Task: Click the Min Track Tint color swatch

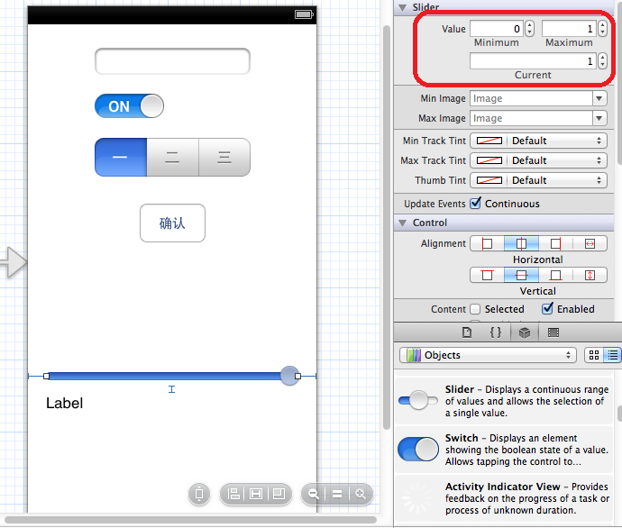Action: coord(489,141)
